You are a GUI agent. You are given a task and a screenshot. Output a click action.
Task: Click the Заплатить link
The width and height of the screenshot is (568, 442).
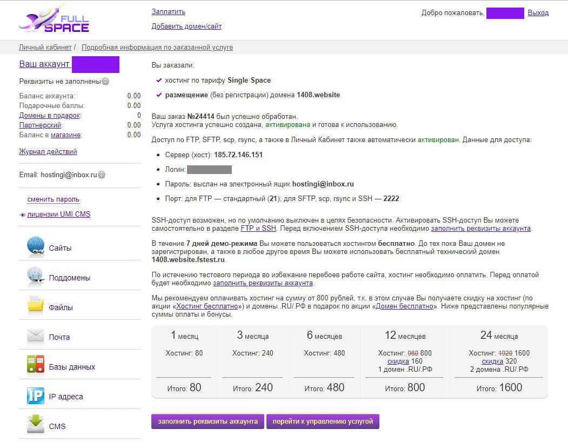169,11
